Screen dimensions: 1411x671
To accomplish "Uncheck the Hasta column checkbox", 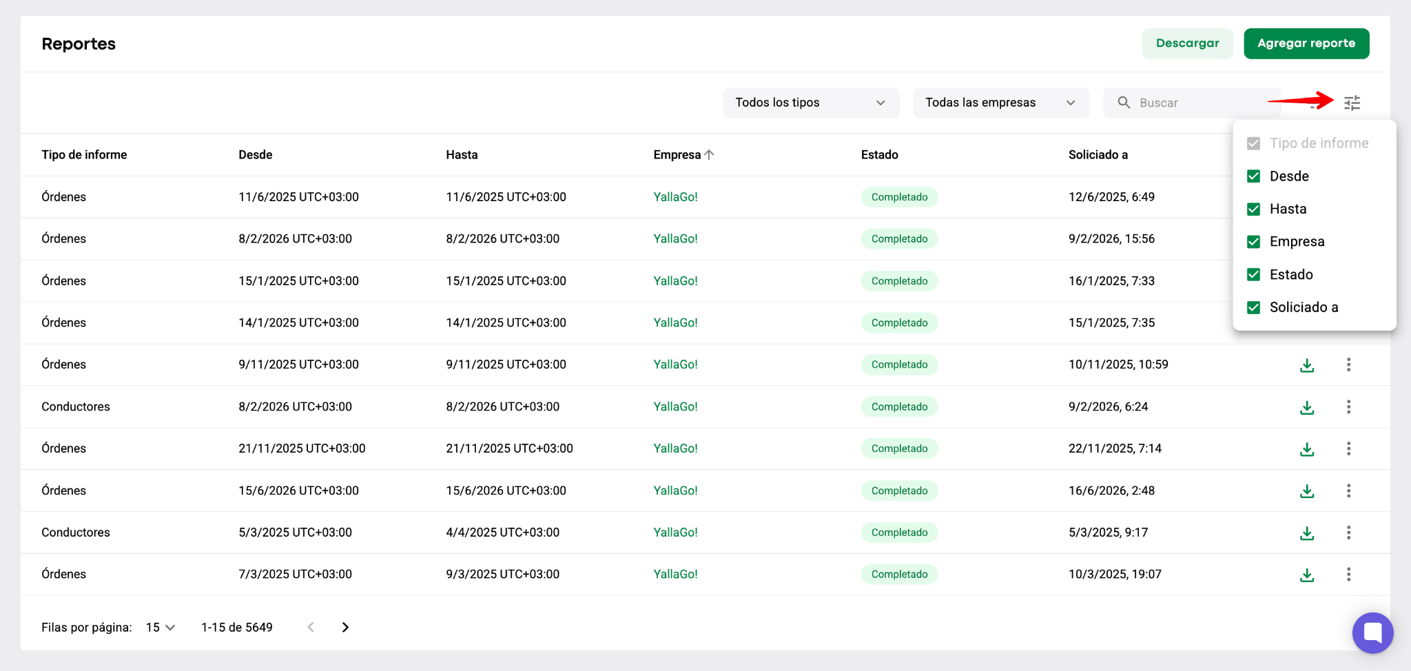I will pos(1254,209).
